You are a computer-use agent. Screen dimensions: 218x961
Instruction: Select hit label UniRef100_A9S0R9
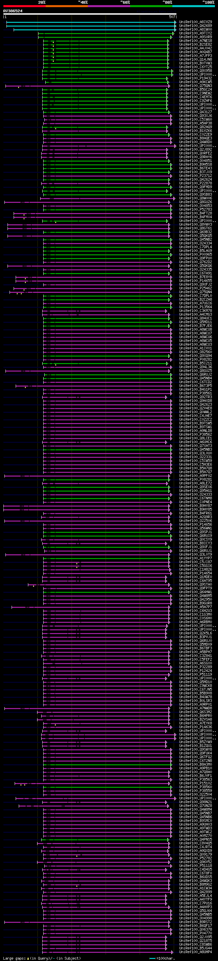pos(196,37)
